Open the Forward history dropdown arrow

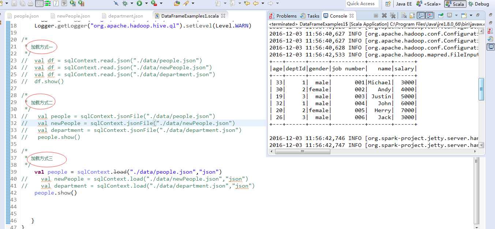(x=277, y=3)
